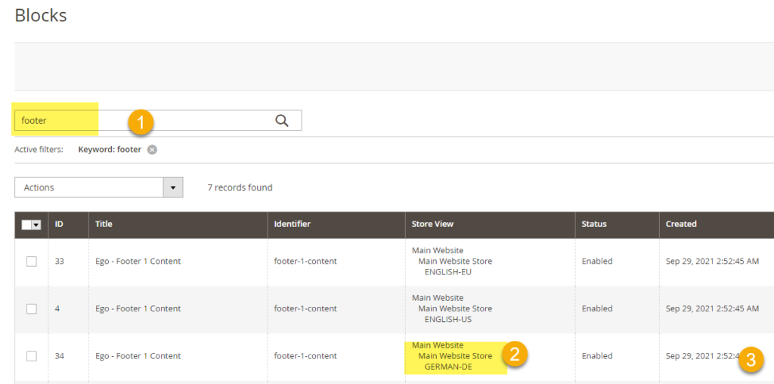Tick the checkbox for block ID 33
This screenshot has width=774, height=384.
click(31, 262)
